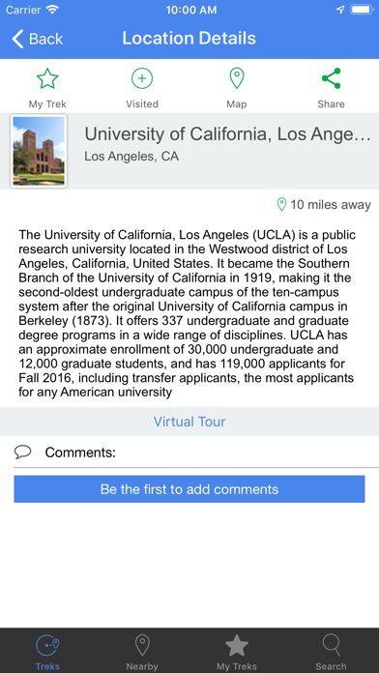Tap the 10 miles away pin icon
This screenshot has width=379, height=673.
pos(281,205)
